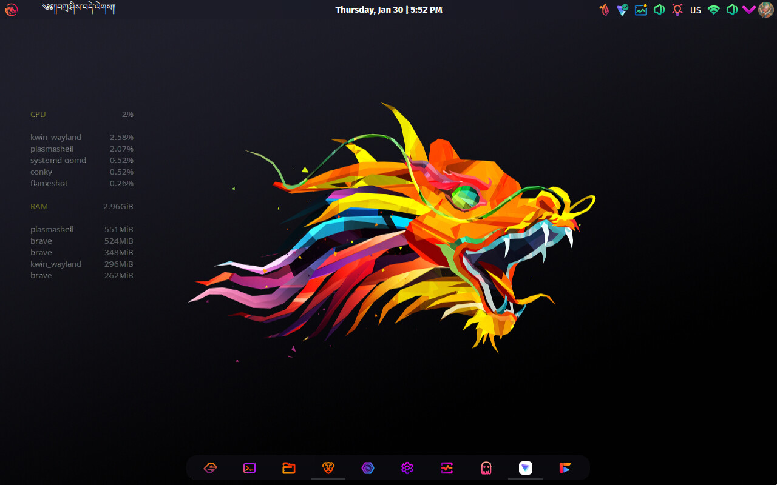The image size is (777, 485).
Task: Click the plasmashell row showing 2.07%
Action: 82,149
